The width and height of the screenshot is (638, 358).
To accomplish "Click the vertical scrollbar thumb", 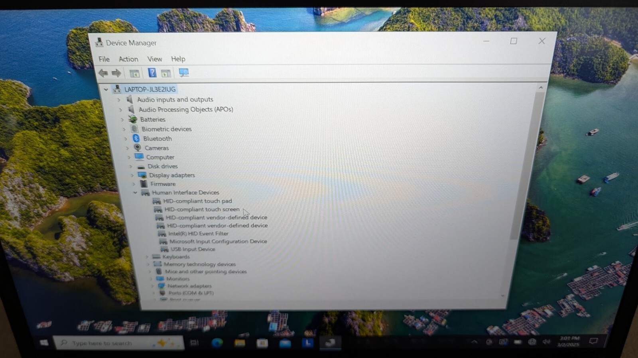I will click(x=527, y=166).
